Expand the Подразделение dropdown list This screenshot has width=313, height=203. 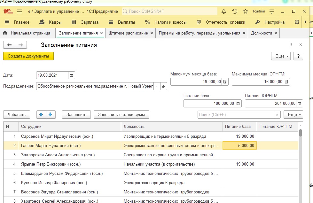pos(157,86)
